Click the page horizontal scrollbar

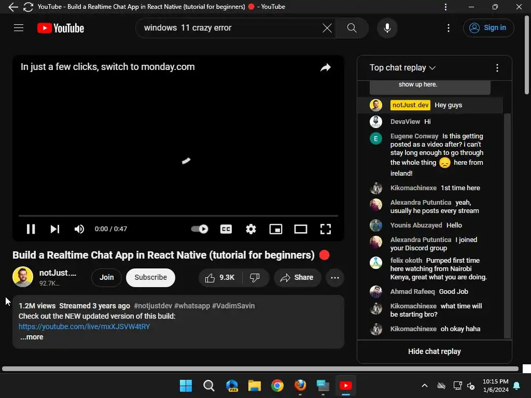coord(260,368)
